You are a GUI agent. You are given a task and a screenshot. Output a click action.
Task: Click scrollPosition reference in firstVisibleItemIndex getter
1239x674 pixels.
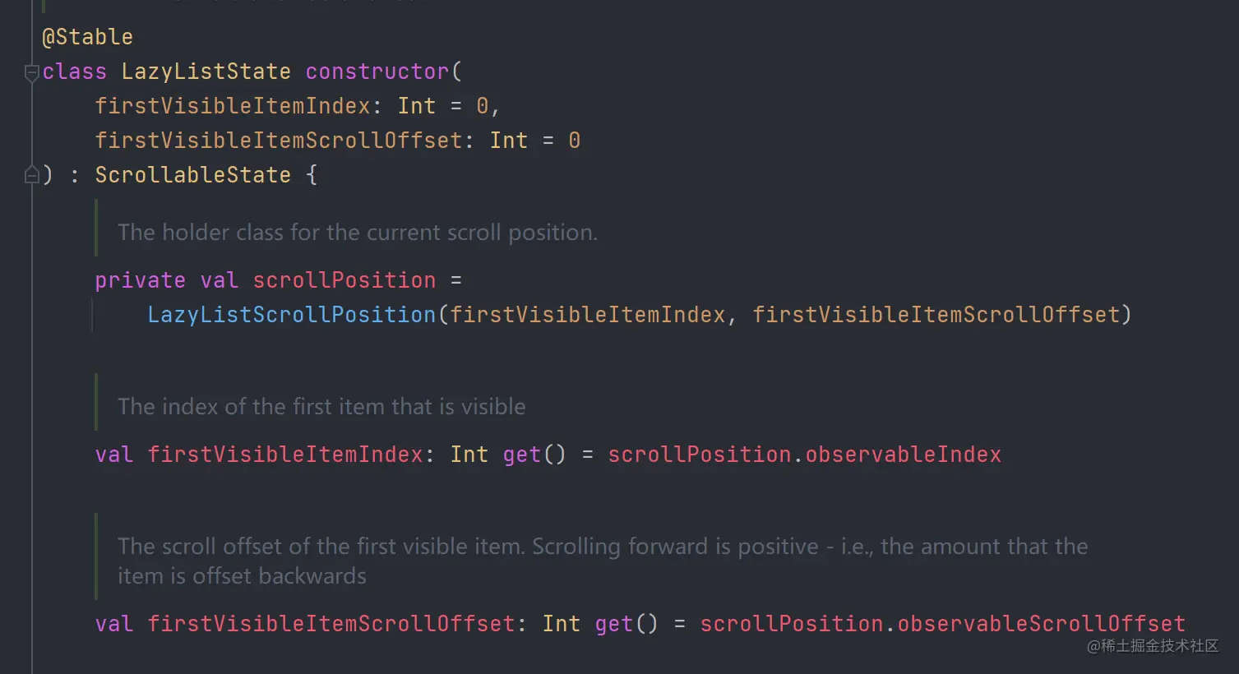[700, 455]
